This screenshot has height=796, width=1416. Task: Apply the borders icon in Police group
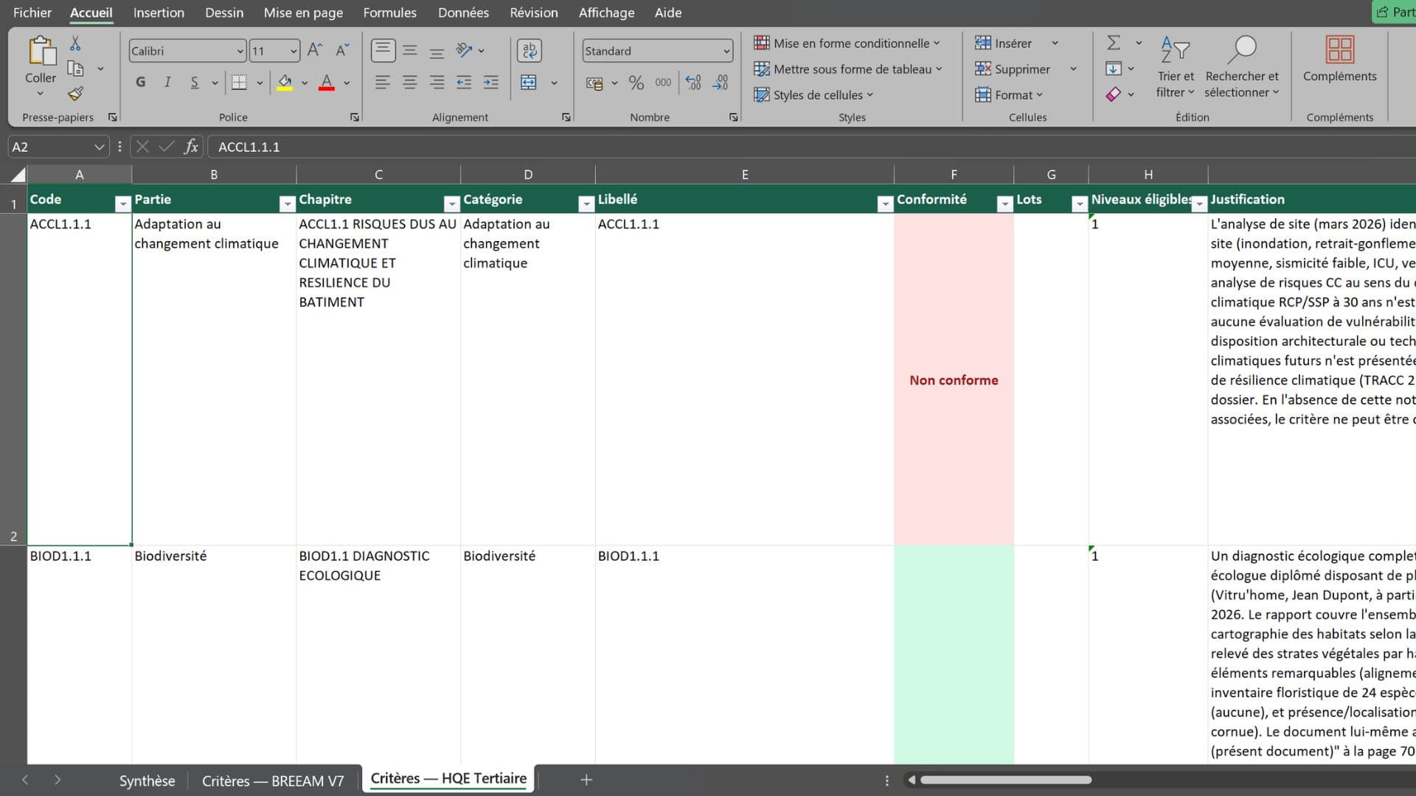239,83
